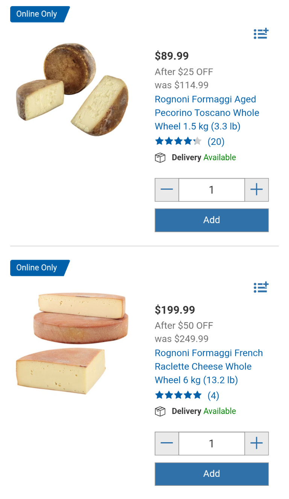Increase Pecorino Toscano quantity
289x499 pixels.
[256, 190]
